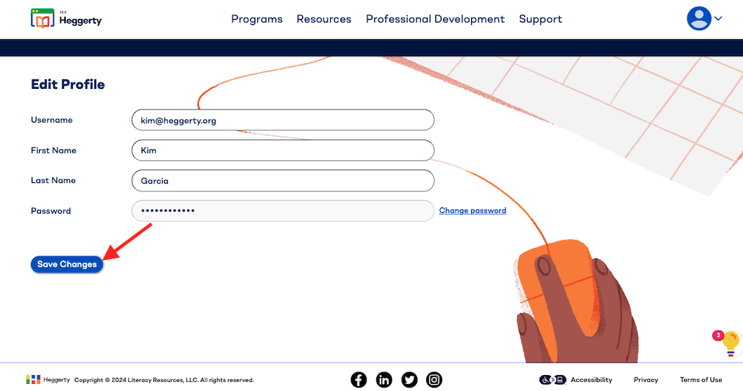Screen dimensions: 743x391
Task: Open the Instagram social icon
Action: 434,380
